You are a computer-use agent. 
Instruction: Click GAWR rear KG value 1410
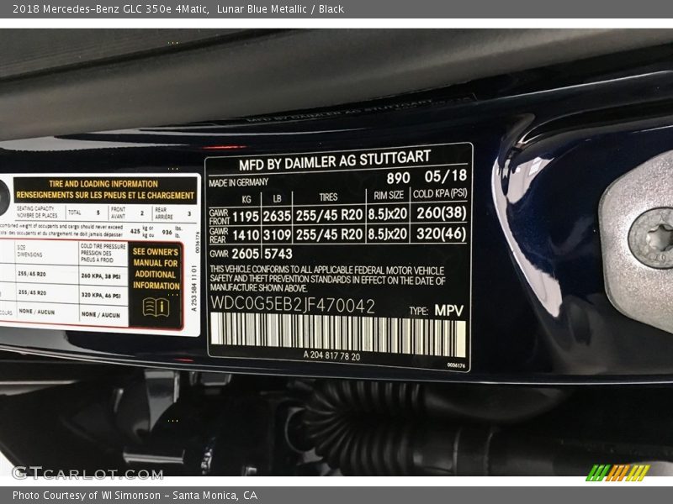tap(246, 235)
